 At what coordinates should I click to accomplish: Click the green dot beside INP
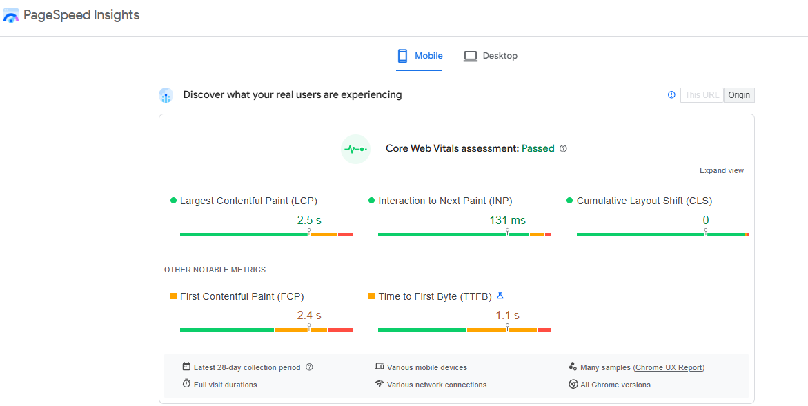[x=371, y=200]
